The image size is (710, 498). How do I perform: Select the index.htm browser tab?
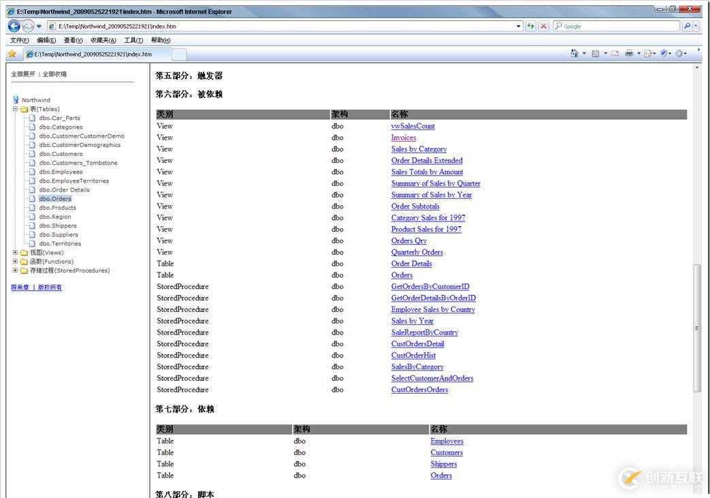(x=97, y=55)
